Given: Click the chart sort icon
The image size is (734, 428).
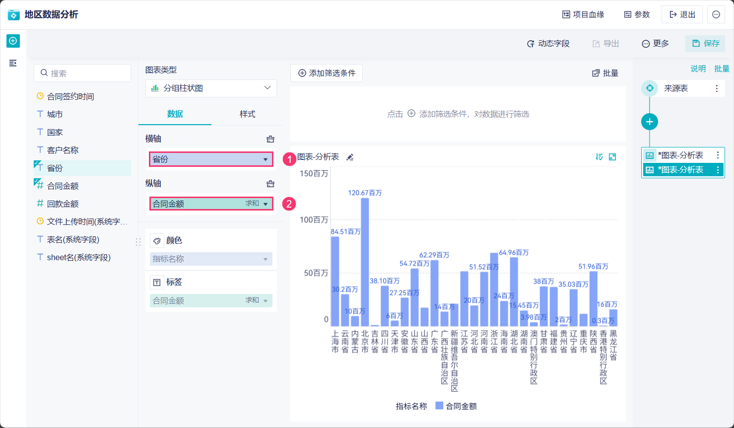Looking at the screenshot, I should point(599,157).
